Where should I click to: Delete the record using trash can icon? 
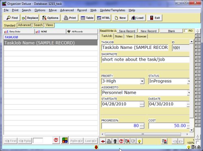(115, 141)
